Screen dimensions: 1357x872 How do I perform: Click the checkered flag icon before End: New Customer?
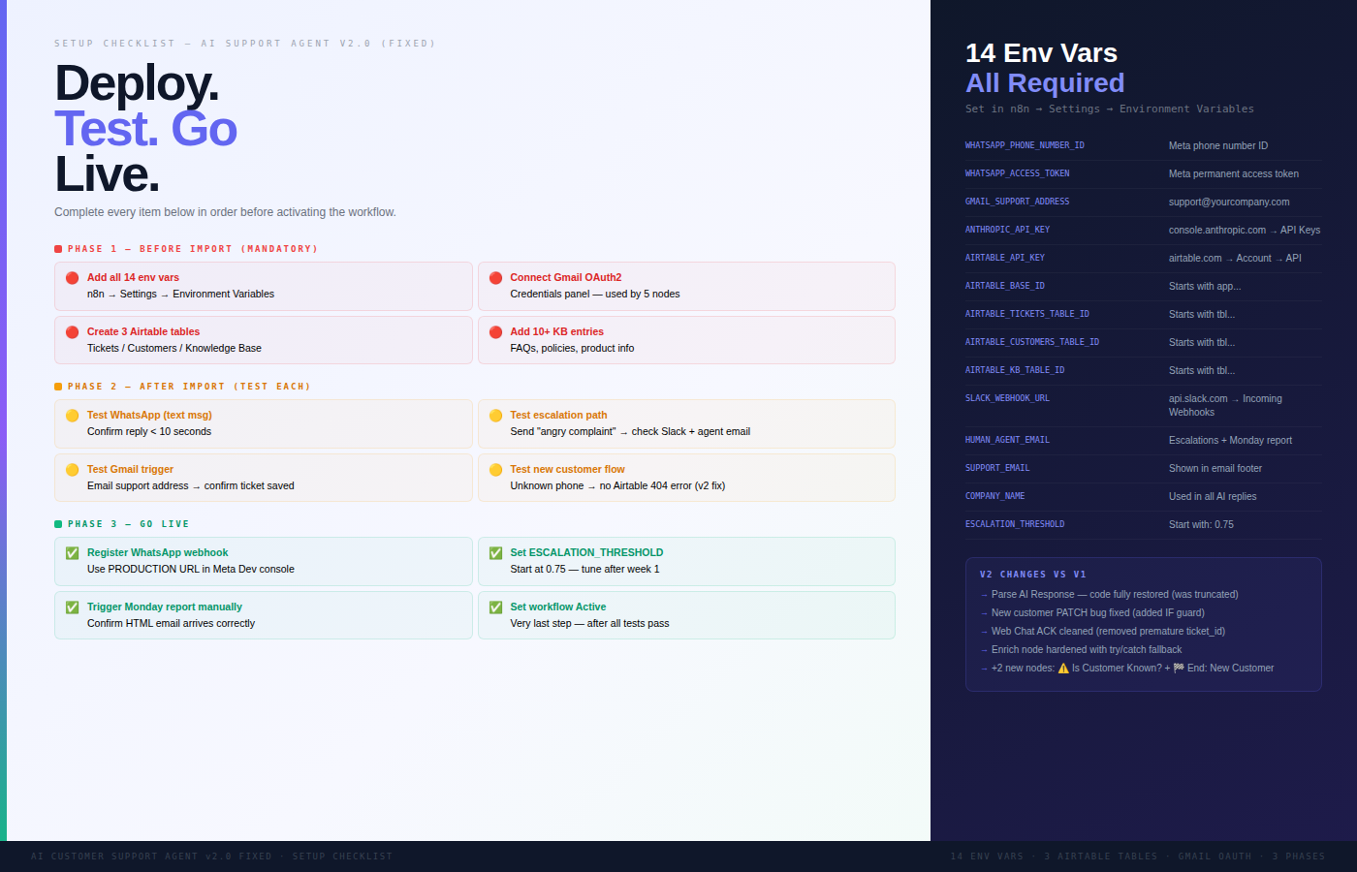click(1179, 668)
